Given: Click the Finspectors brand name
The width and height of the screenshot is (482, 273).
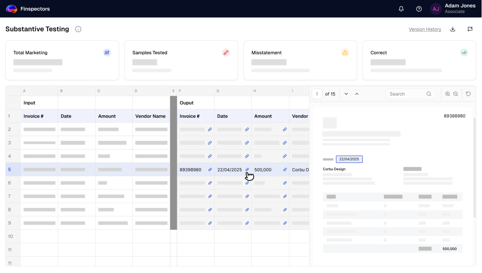Looking at the screenshot, I should [35, 9].
